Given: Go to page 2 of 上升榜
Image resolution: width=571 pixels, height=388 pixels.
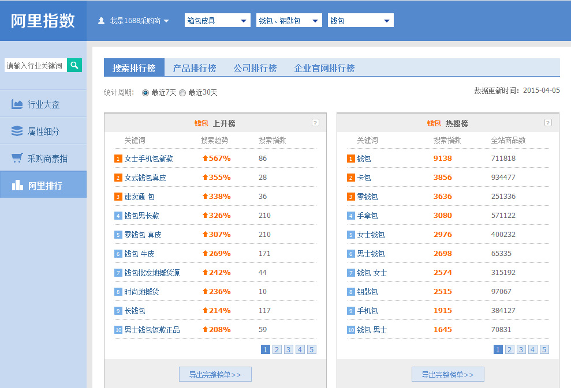Looking at the screenshot, I should [277, 349].
